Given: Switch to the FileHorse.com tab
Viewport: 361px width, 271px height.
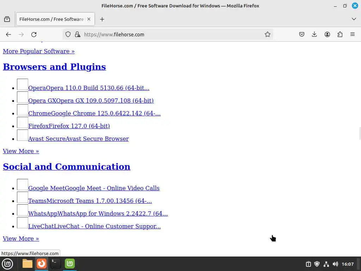Looking at the screenshot, I should [x=55, y=19].
